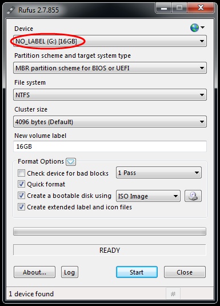Expand the partition scheme MBR dropdown
The image size is (220, 306).
click(110, 68)
